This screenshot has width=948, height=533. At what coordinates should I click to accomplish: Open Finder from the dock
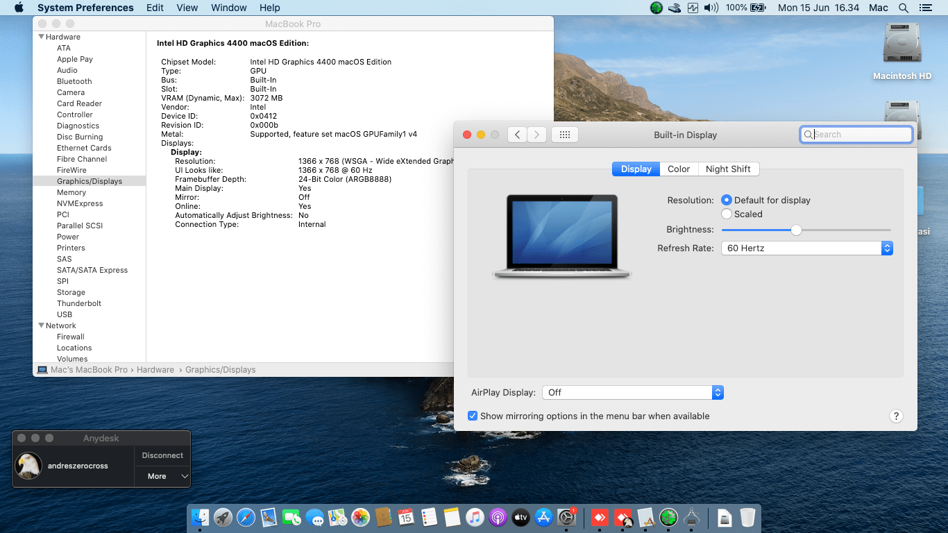point(200,517)
